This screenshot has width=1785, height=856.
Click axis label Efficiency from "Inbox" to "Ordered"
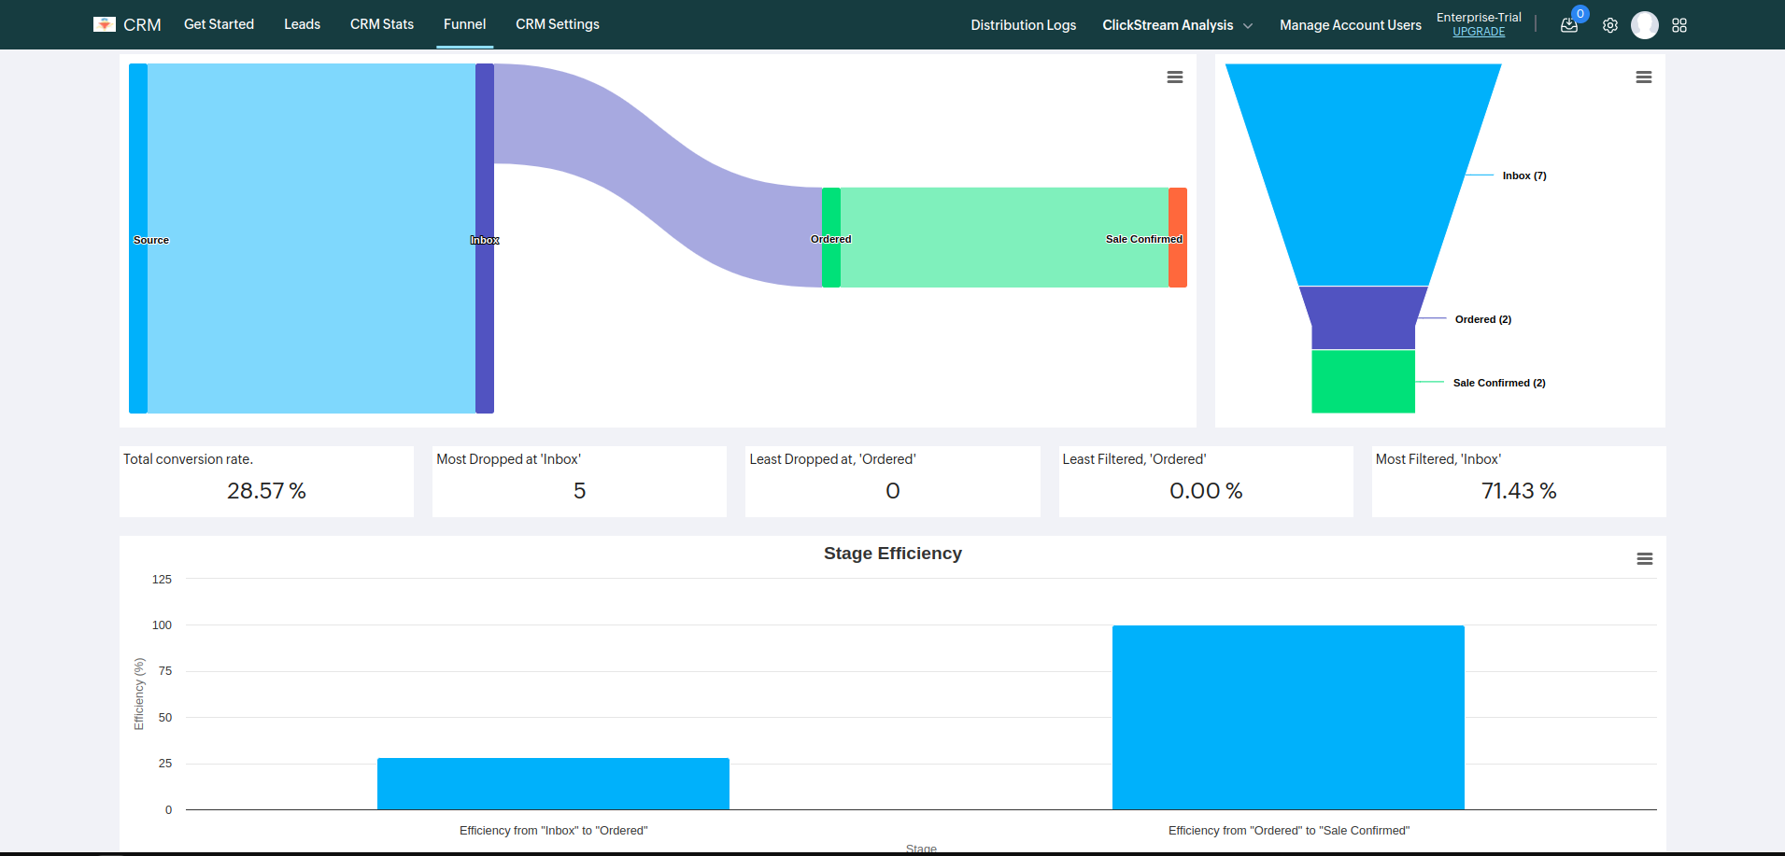(x=553, y=831)
